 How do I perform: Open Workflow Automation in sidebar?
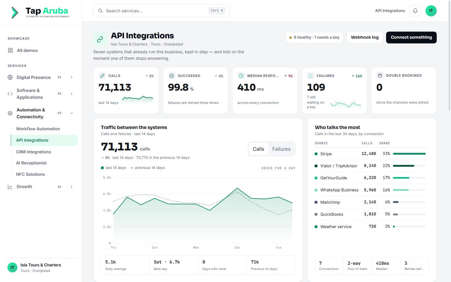pyautogui.click(x=44, y=129)
